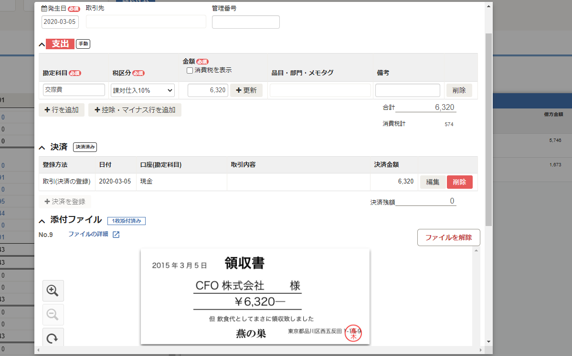Click the 更新 amount button

(x=246, y=90)
